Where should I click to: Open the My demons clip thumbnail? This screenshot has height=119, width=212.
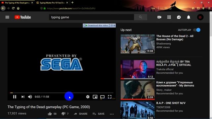click(x=137, y=90)
